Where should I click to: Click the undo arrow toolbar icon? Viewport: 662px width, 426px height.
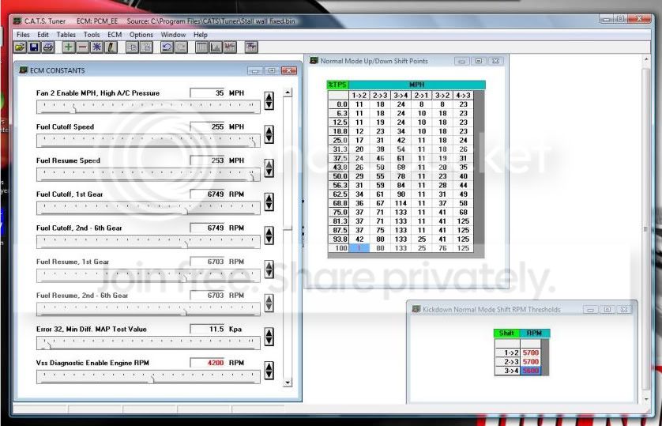coord(166,47)
